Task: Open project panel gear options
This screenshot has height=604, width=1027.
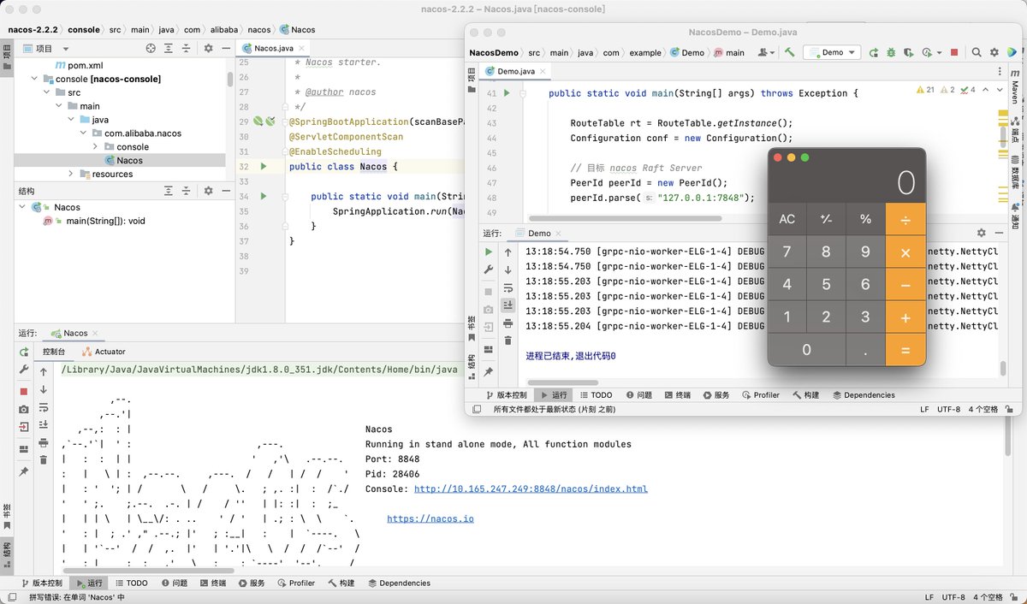Action: [x=208, y=49]
